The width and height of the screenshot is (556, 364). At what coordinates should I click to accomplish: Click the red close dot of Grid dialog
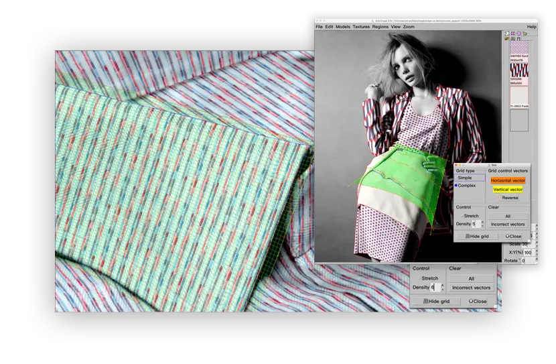coord(456,165)
